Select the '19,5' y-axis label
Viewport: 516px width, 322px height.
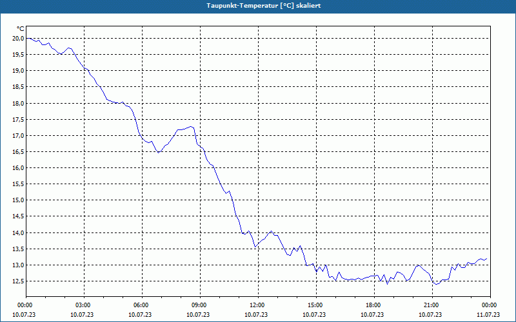[x=19, y=55]
